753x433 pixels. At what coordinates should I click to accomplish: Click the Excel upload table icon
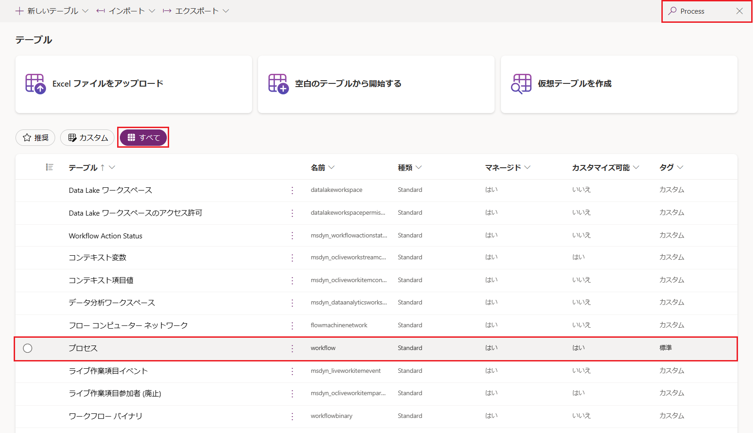36,84
